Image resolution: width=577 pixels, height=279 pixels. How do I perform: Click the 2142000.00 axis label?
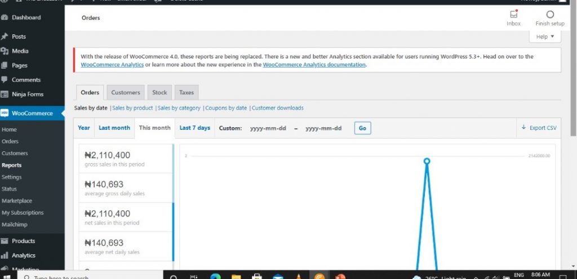pos(539,156)
